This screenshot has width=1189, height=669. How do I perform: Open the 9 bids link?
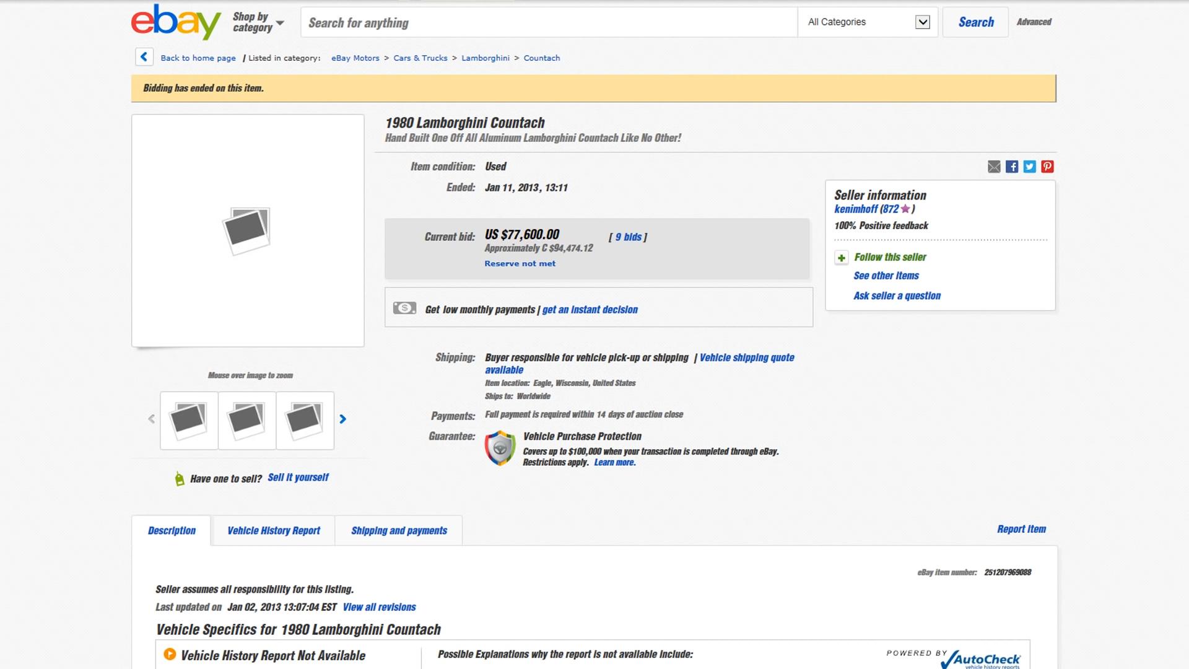click(x=628, y=237)
